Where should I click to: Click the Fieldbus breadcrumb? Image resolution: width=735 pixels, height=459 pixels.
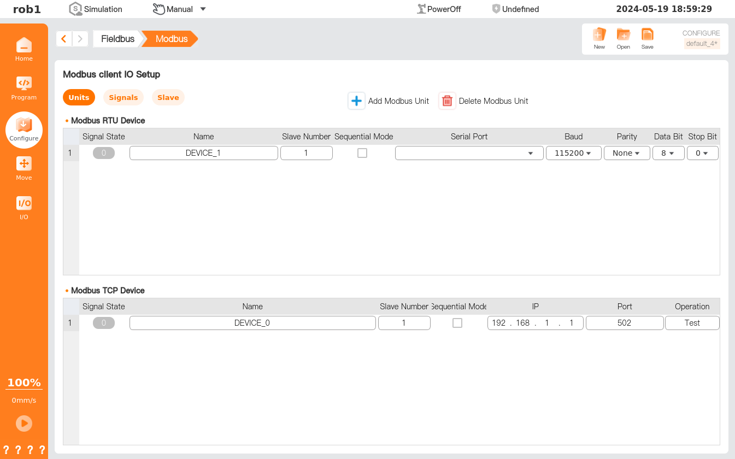point(117,39)
